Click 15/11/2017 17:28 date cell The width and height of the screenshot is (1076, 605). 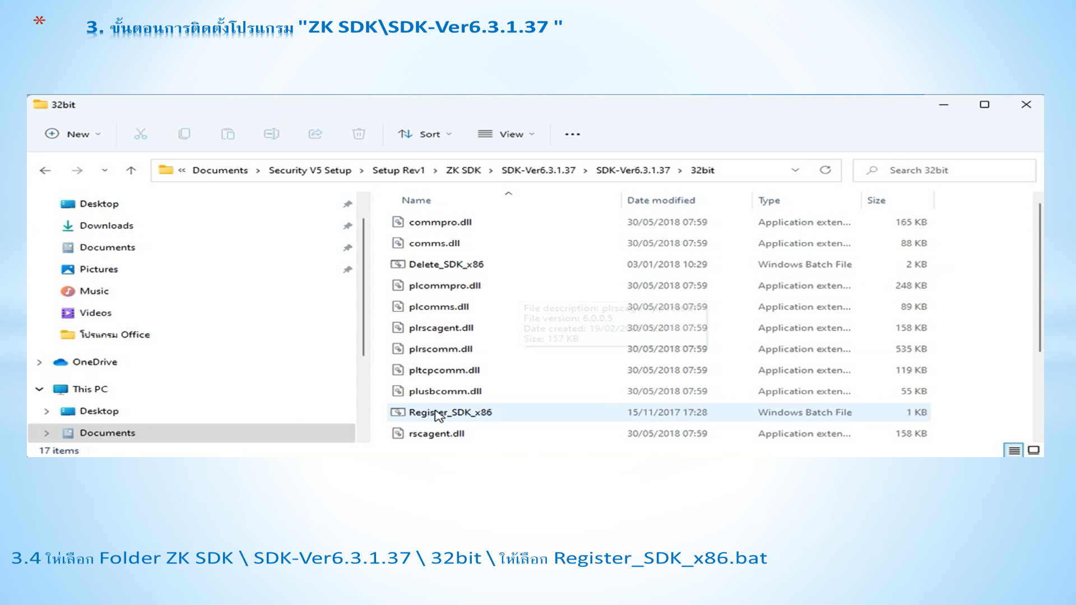tap(667, 412)
